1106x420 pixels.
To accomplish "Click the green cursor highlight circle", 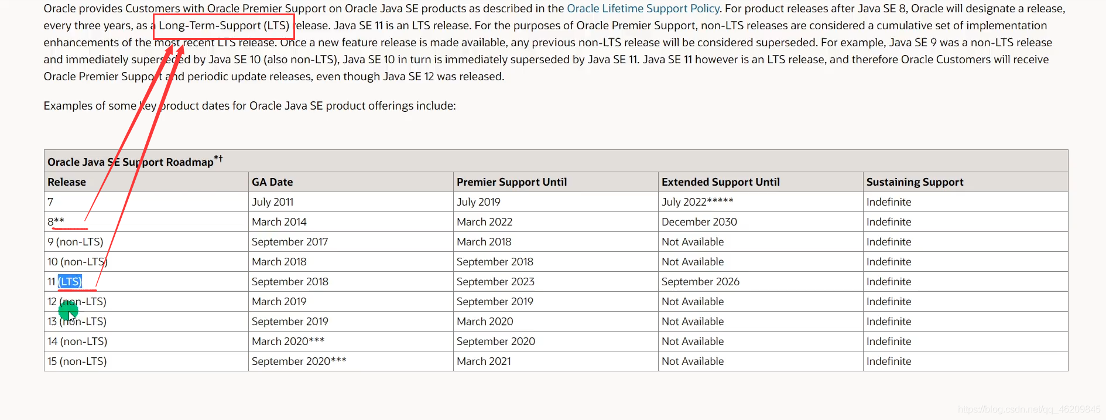I will coord(69,310).
